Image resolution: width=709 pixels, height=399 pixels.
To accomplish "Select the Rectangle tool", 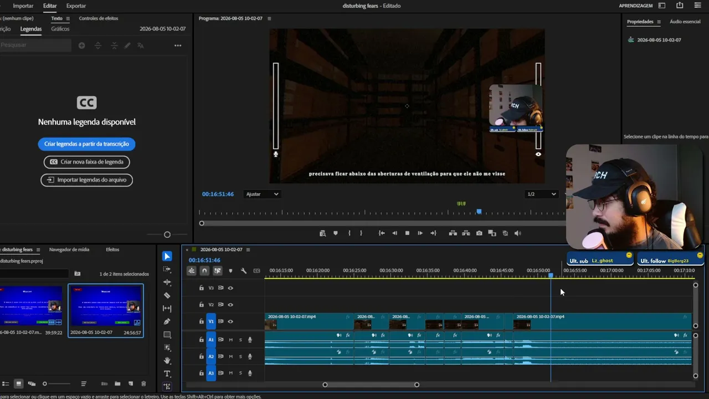I will tap(167, 335).
